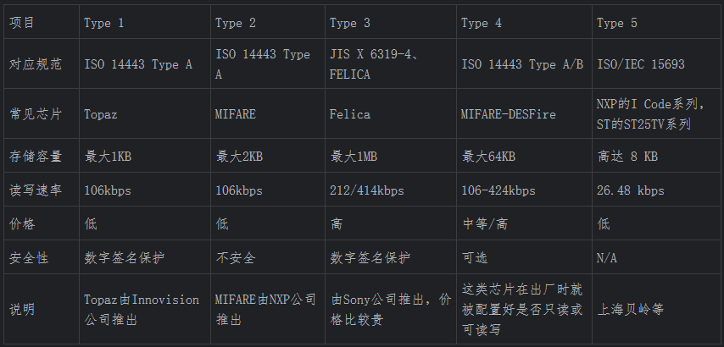The image size is (724, 347).
Task: Select the 'Topaz' chip cell
Action: 101,113
